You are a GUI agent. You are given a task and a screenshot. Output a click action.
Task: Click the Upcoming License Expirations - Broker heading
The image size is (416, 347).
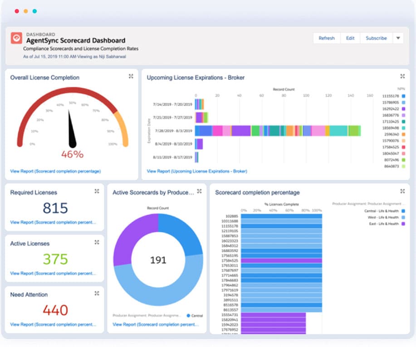pyautogui.click(x=196, y=78)
